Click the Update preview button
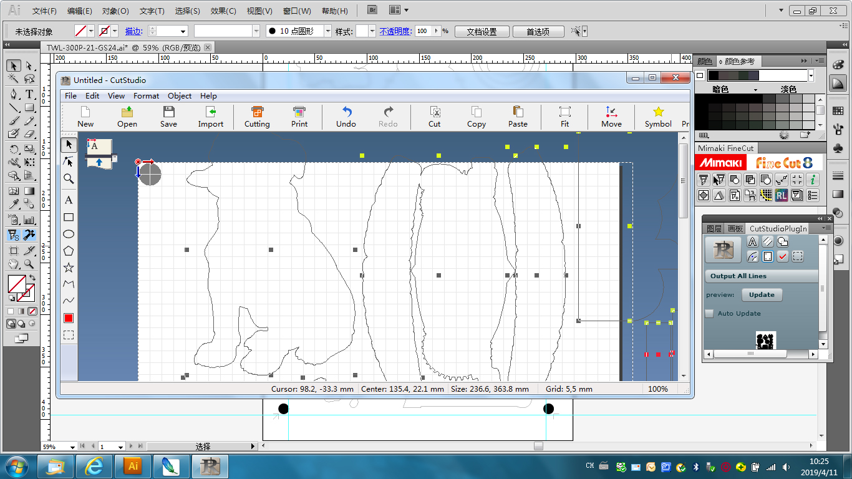This screenshot has height=479, width=852. [x=762, y=295]
